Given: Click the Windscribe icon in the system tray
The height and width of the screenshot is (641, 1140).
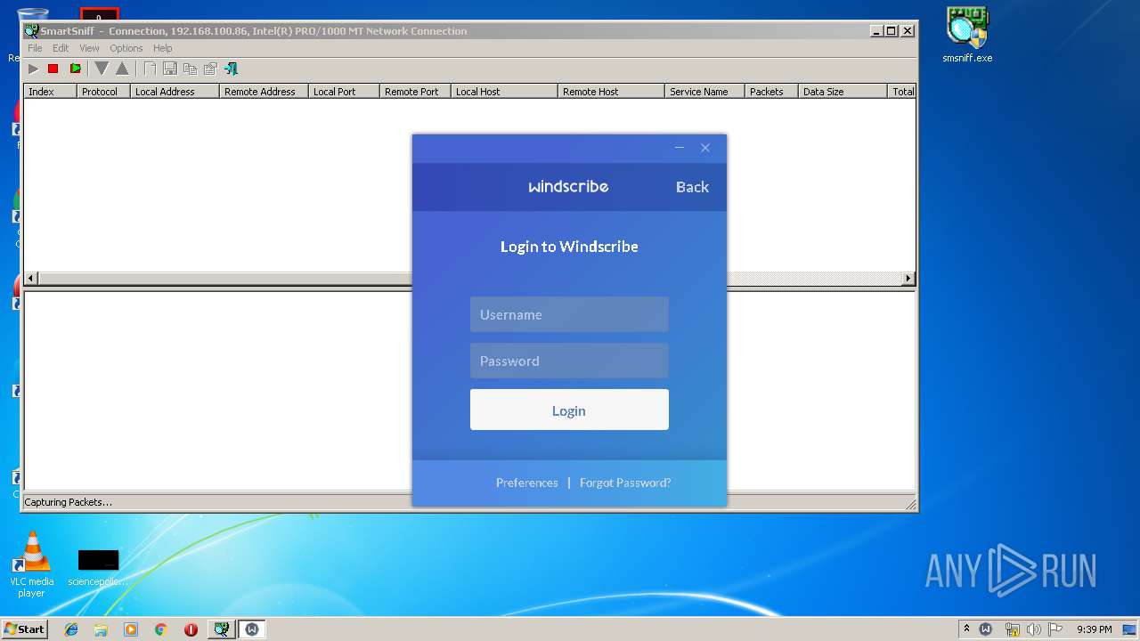Looking at the screenshot, I should (x=986, y=629).
